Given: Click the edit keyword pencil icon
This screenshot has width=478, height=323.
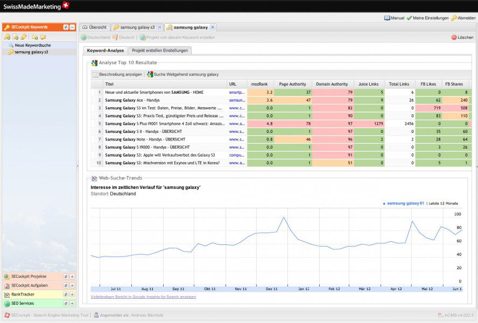Looking at the screenshot, I should [24, 37].
